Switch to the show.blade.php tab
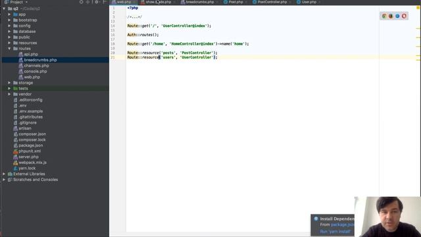 (x=159, y=2)
